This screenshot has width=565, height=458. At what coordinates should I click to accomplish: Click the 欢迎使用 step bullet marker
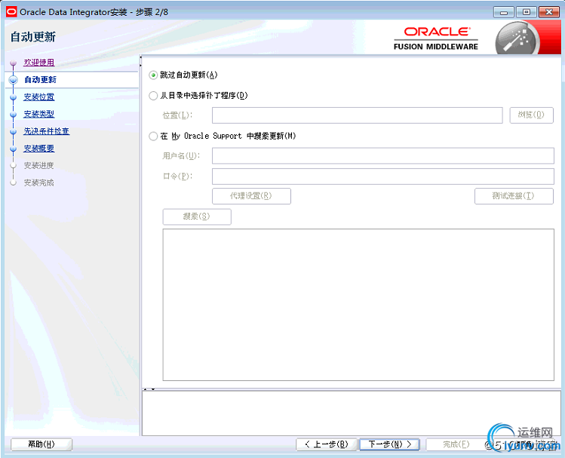click(14, 63)
